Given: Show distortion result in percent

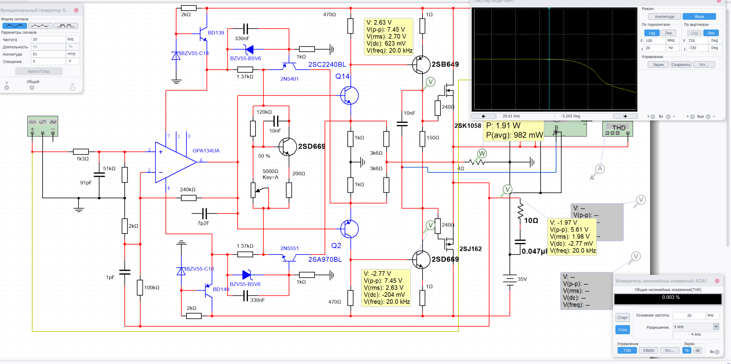Looking at the screenshot, I should (687, 350).
